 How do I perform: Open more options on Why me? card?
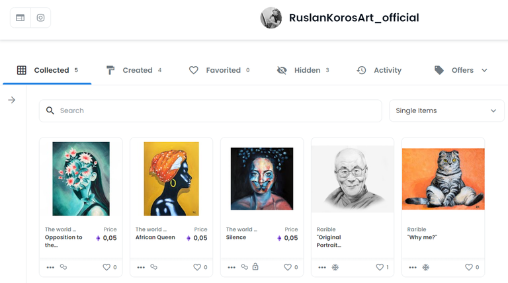[413, 267]
